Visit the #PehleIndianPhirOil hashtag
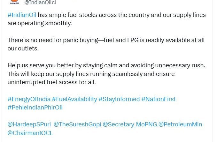The height and width of the screenshot is (142, 217). (x=35, y=107)
